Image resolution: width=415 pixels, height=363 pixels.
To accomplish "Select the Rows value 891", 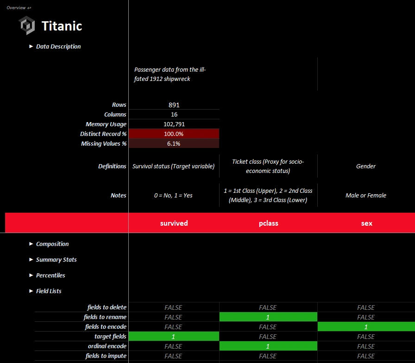I will [x=174, y=105].
